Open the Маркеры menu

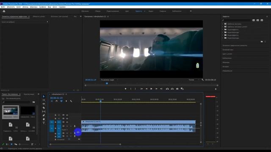pos(33,7)
